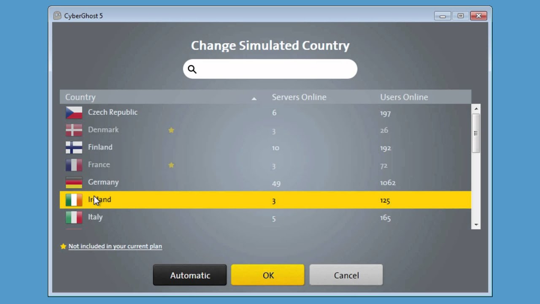Select the Germany country name

pyautogui.click(x=103, y=182)
